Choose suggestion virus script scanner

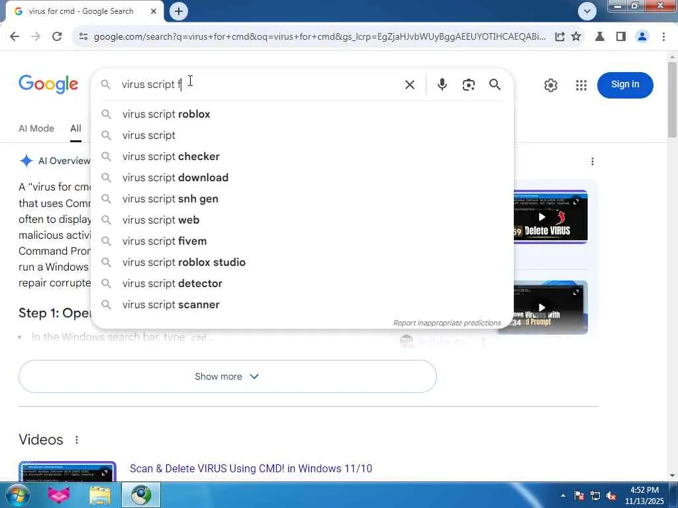(302, 304)
